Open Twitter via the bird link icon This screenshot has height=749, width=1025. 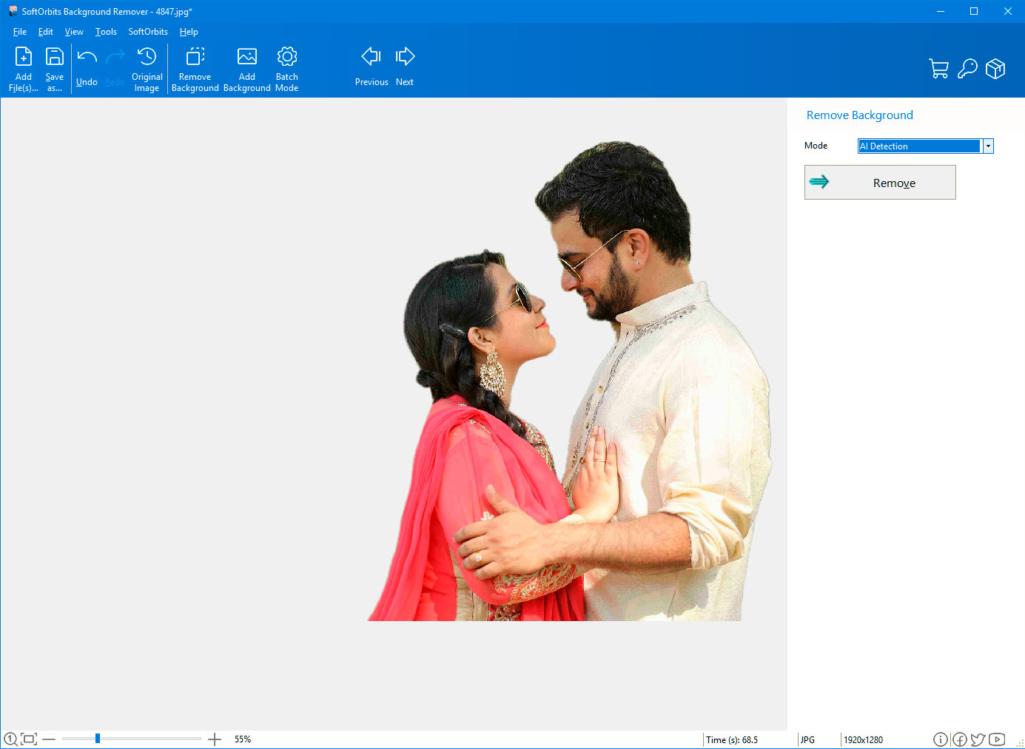click(978, 739)
